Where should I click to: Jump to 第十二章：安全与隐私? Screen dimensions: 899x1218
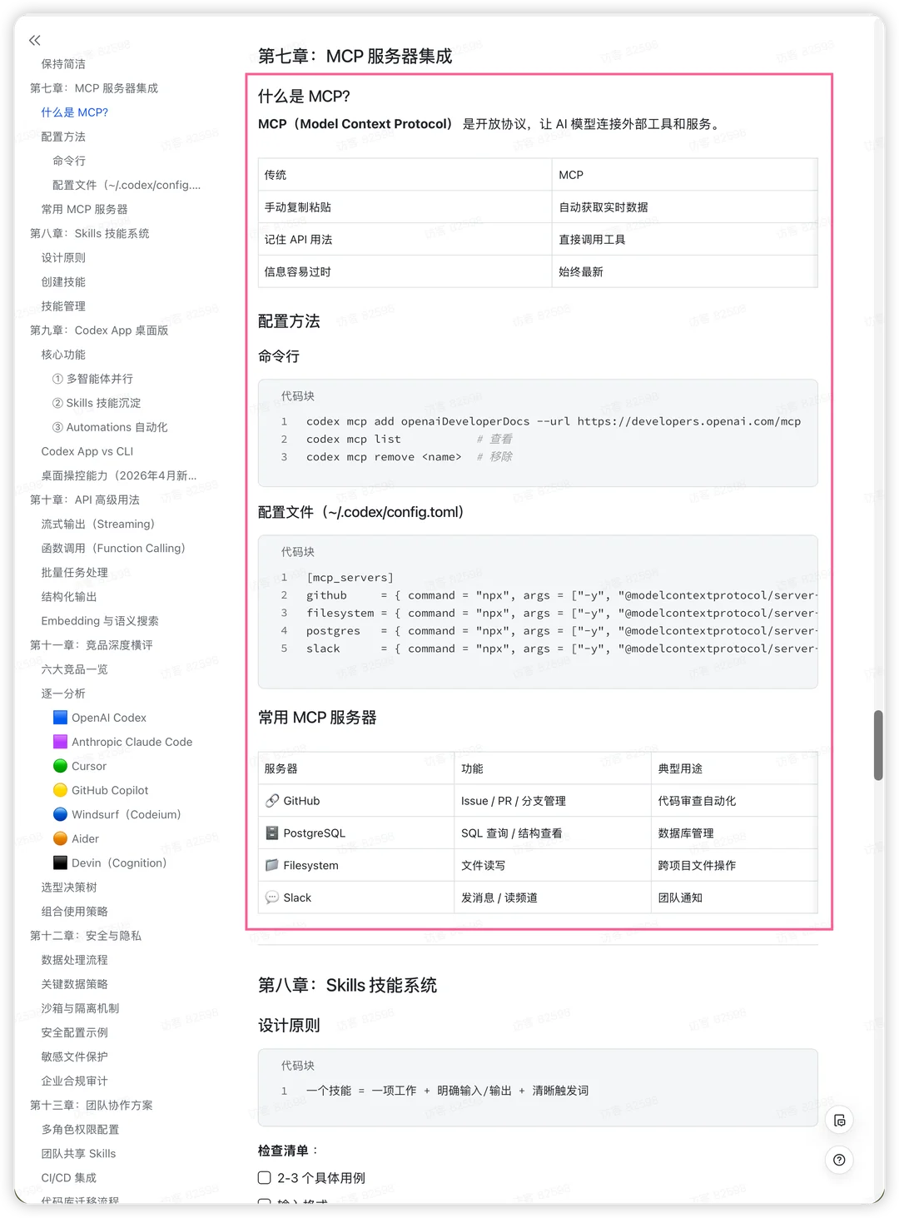click(x=86, y=936)
